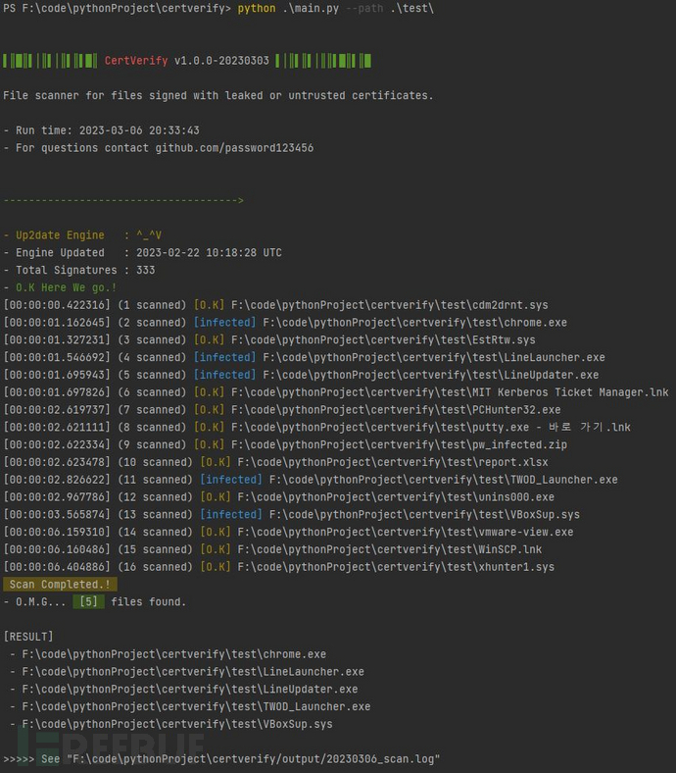Viewport: 676px width, 773px height.
Task: Click the VBoxSup.sys path in the RESULT list
Action: click(177, 724)
